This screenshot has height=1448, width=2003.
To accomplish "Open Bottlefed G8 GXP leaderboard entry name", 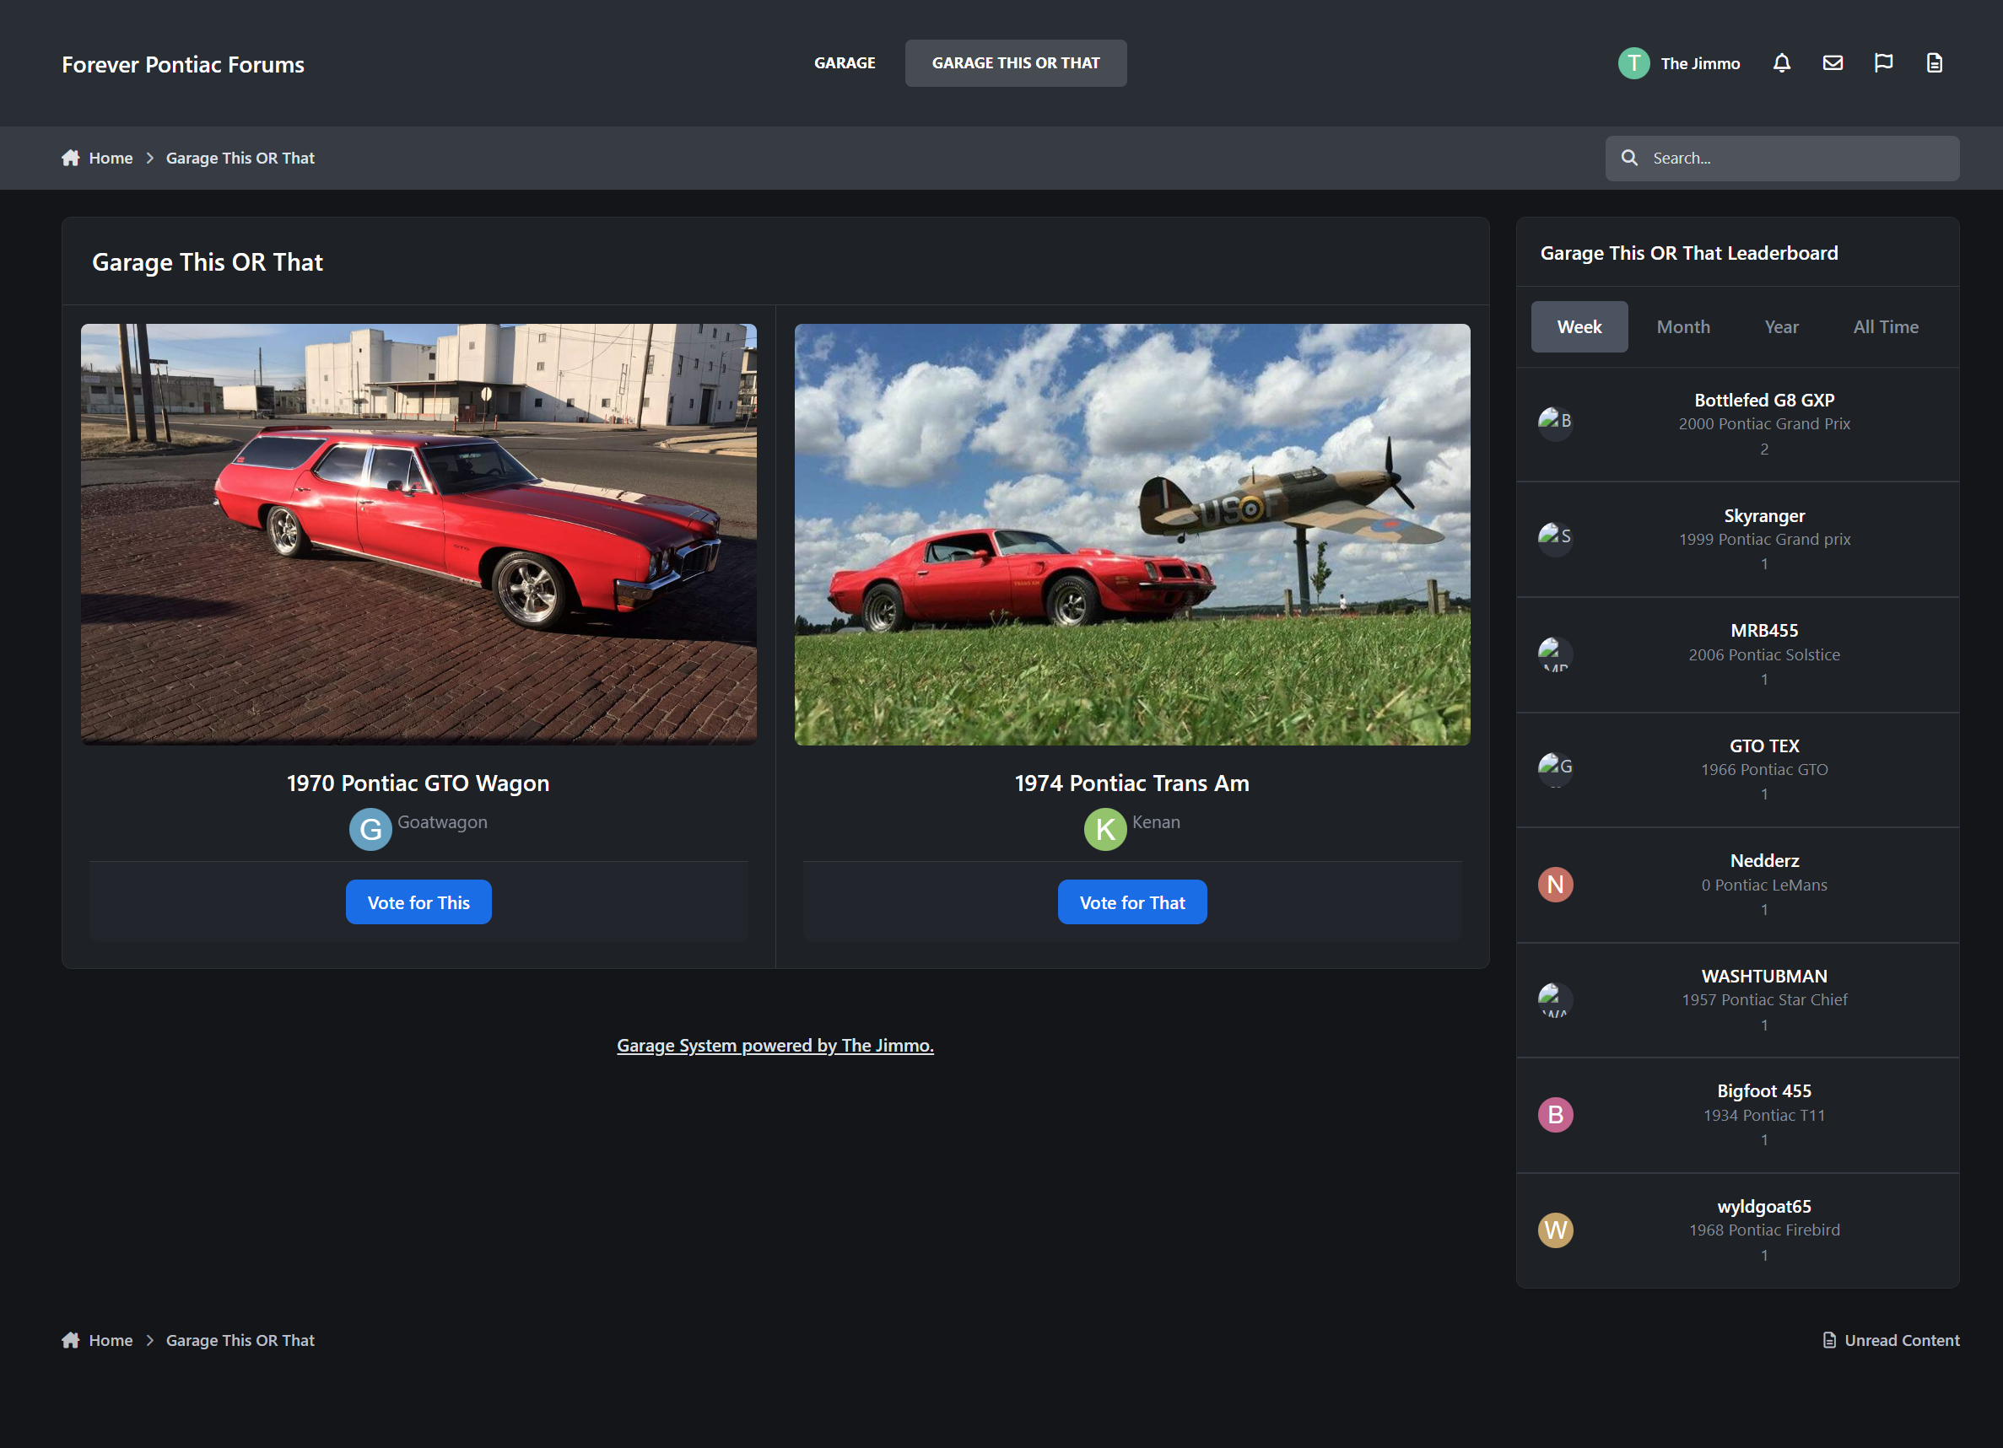I will coord(1763,400).
